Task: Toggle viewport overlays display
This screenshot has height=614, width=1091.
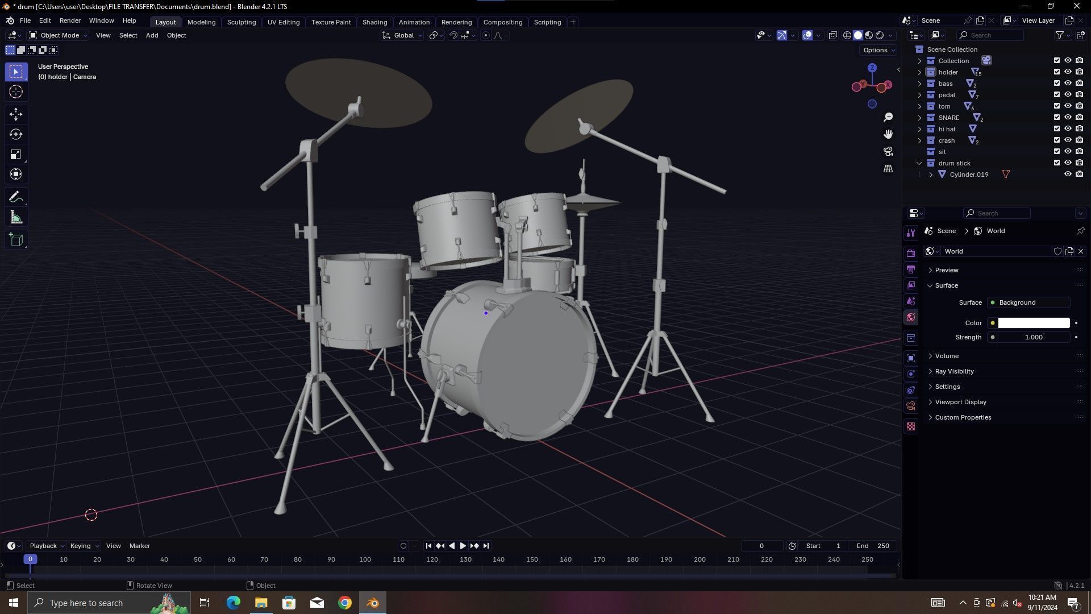Action: tap(807, 35)
